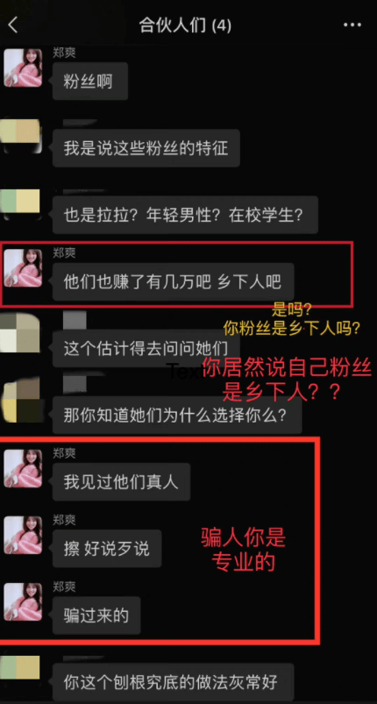Screen dimensions: 377x704
Task: Tap the avatar beside 那你知道她们为什么选择你么
Action: 21,401
